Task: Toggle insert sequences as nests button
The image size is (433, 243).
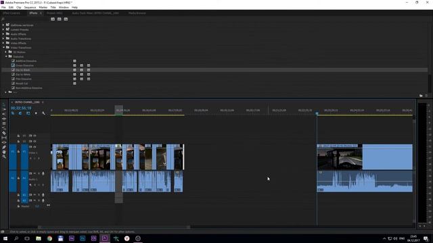Action: click(x=13, y=113)
